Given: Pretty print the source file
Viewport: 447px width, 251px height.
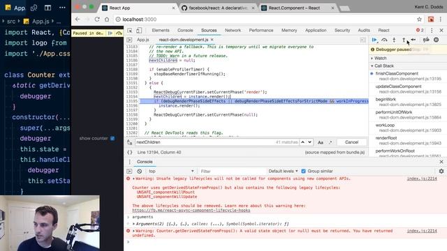Looking at the screenshot, I should pyautogui.click(x=130, y=153).
